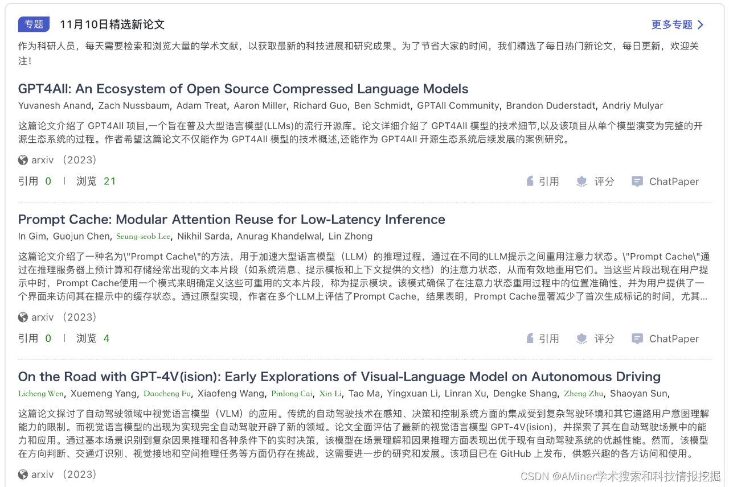Click globe icon beside GPT4All arxiv source
The image size is (729, 487).
pyautogui.click(x=23, y=160)
